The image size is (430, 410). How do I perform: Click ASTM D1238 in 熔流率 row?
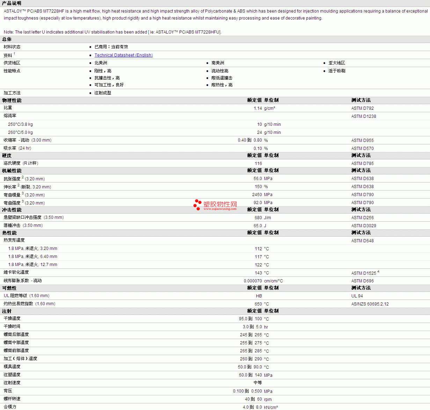[x=364, y=116]
